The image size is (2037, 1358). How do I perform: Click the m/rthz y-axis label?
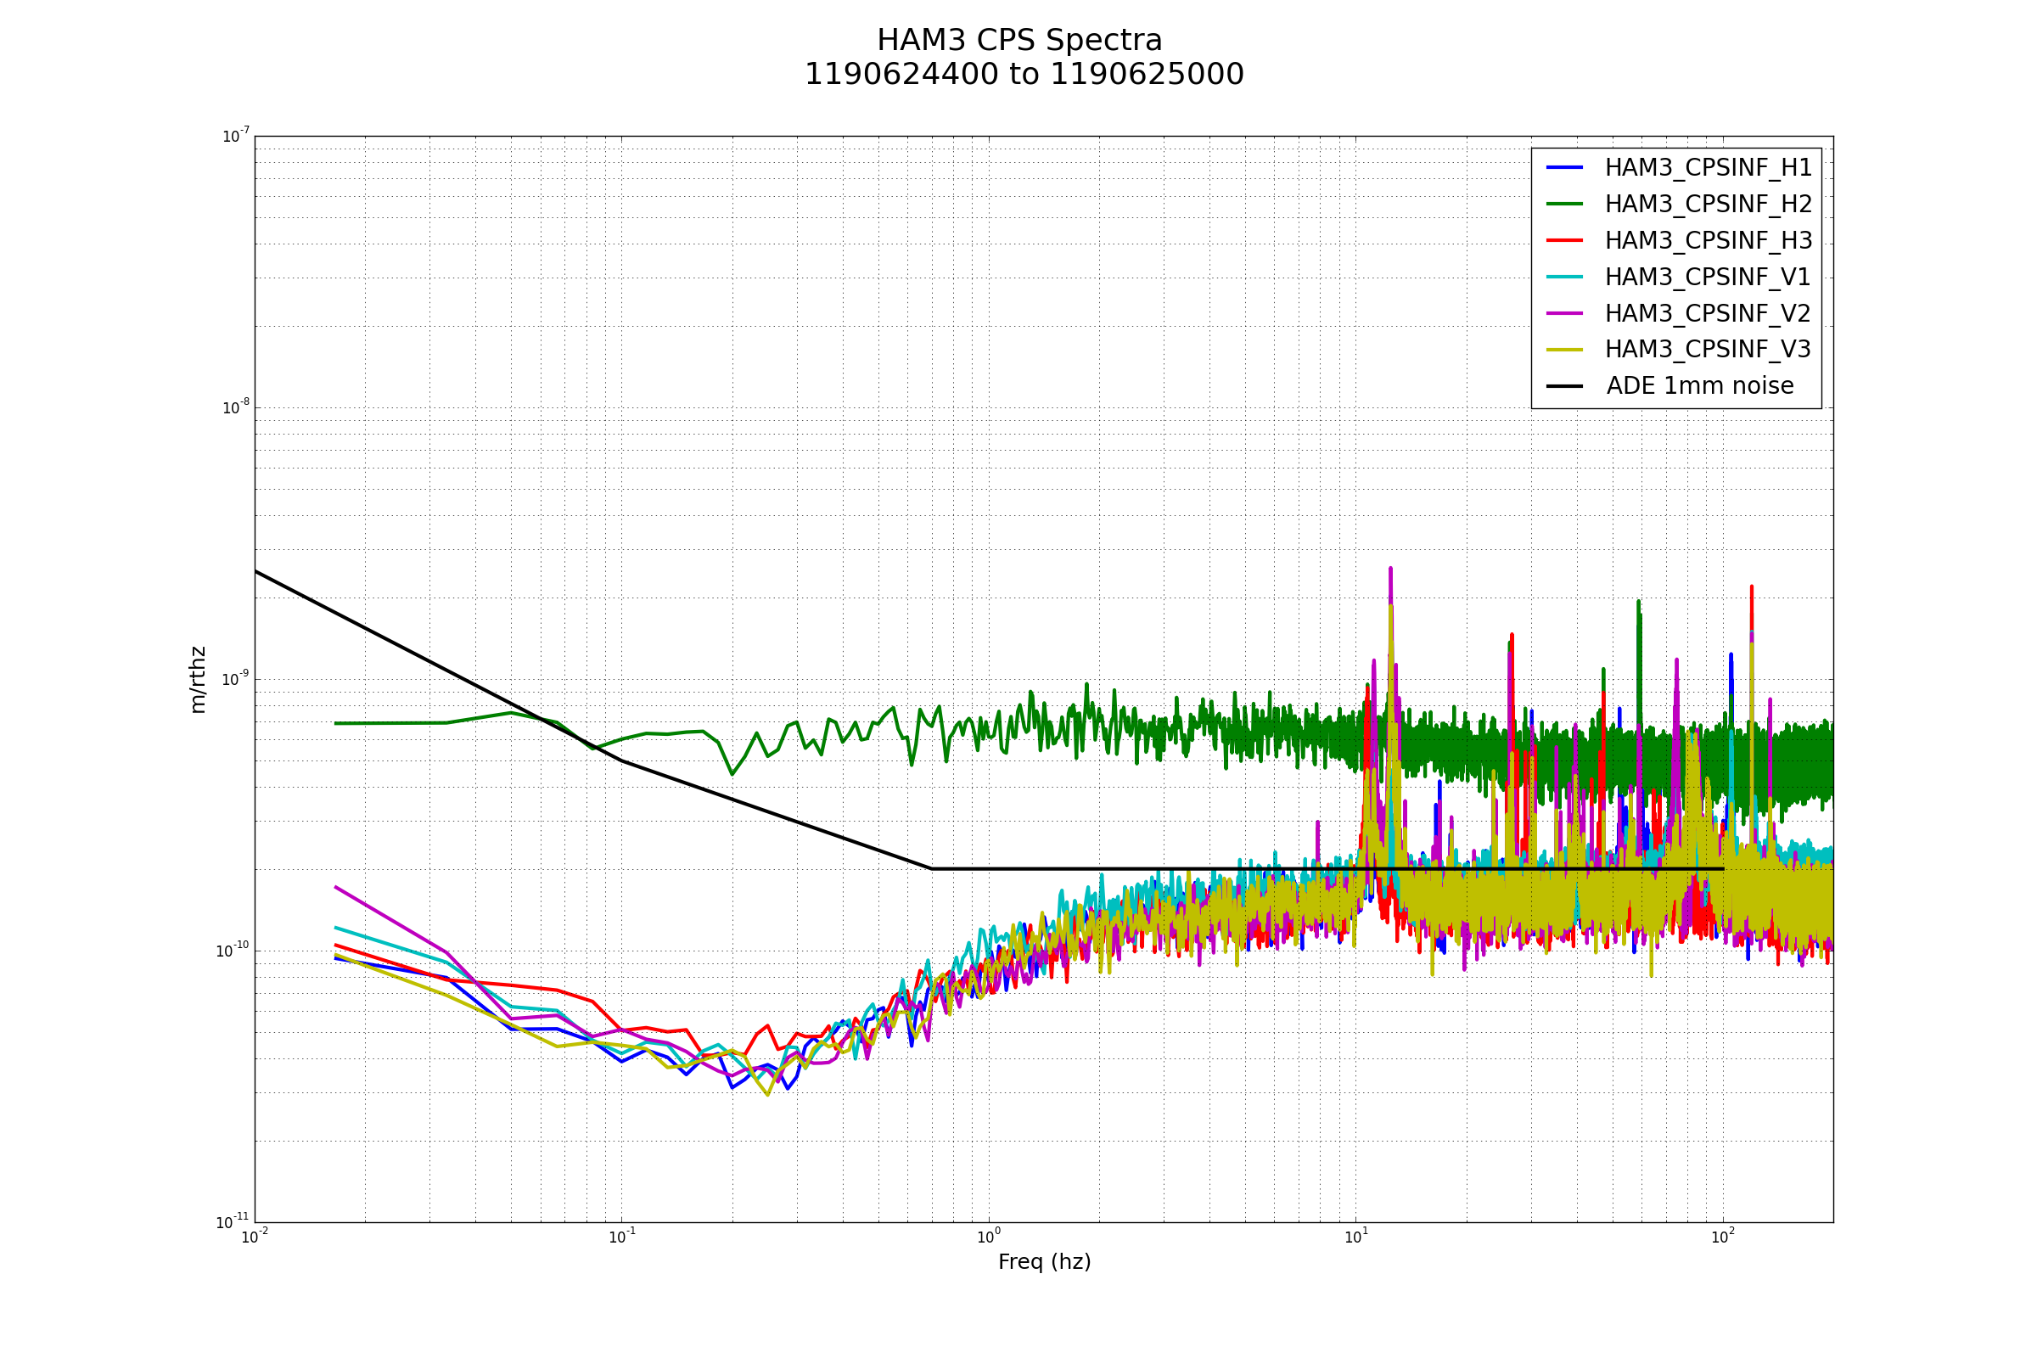coord(199,680)
